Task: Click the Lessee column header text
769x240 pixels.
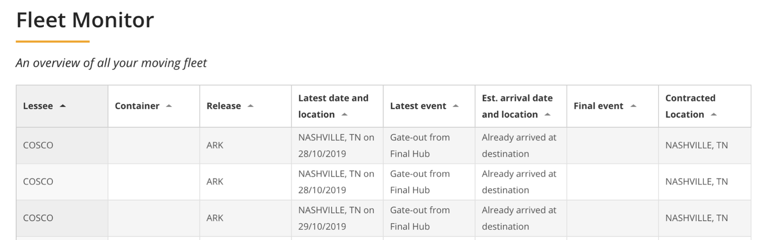Action: point(38,106)
